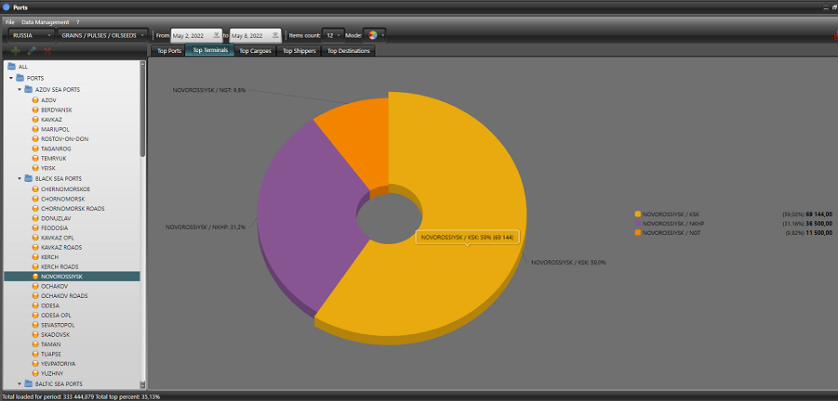Click the ALL folder icon
This screenshot has height=401, width=838.
(x=11, y=67)
